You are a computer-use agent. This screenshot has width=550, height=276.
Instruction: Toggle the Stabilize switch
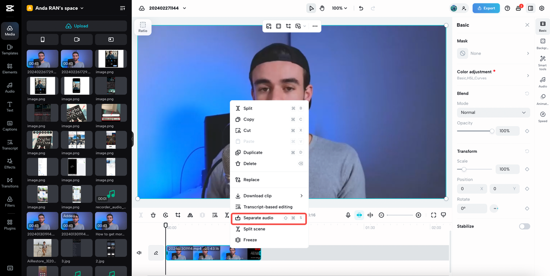click(x=524, y=226)
